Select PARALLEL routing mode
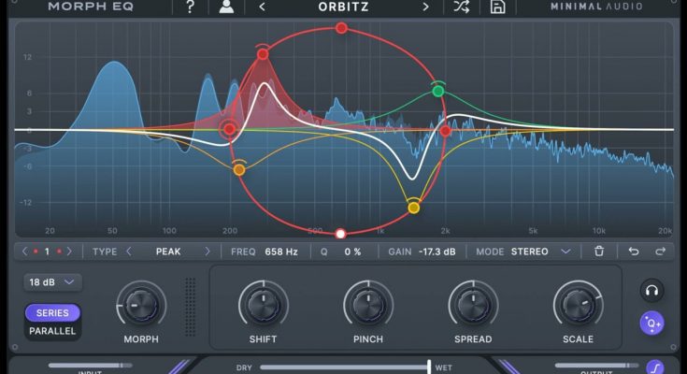The height and width of the screenshot is (374, 687). [x=52, y=330]
